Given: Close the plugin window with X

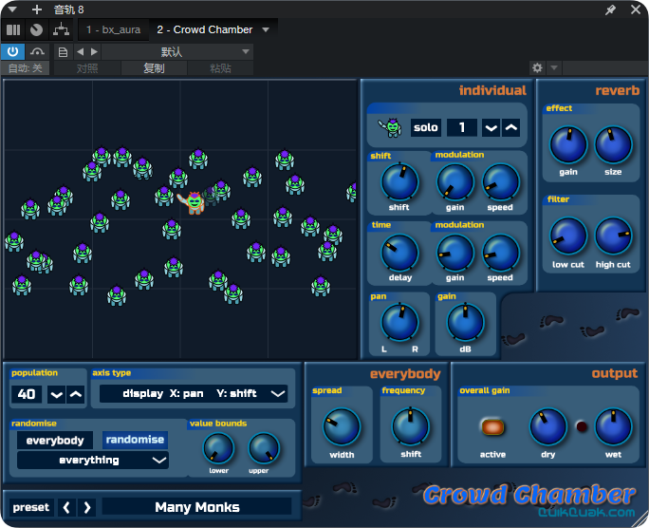Looking at the screenshot, I should 636,9.
